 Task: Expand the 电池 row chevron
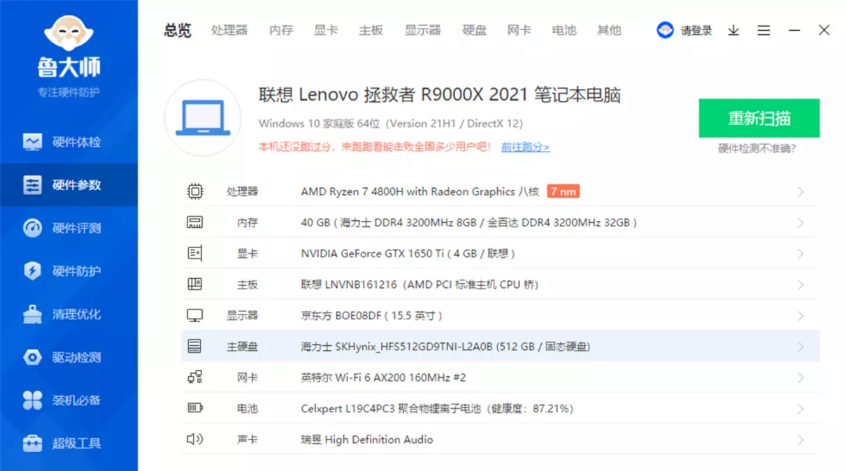(801, 409)
